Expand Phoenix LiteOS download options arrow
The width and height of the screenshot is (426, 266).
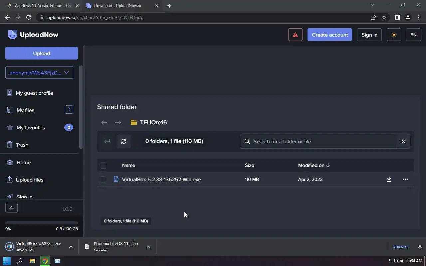click(148, 246)
